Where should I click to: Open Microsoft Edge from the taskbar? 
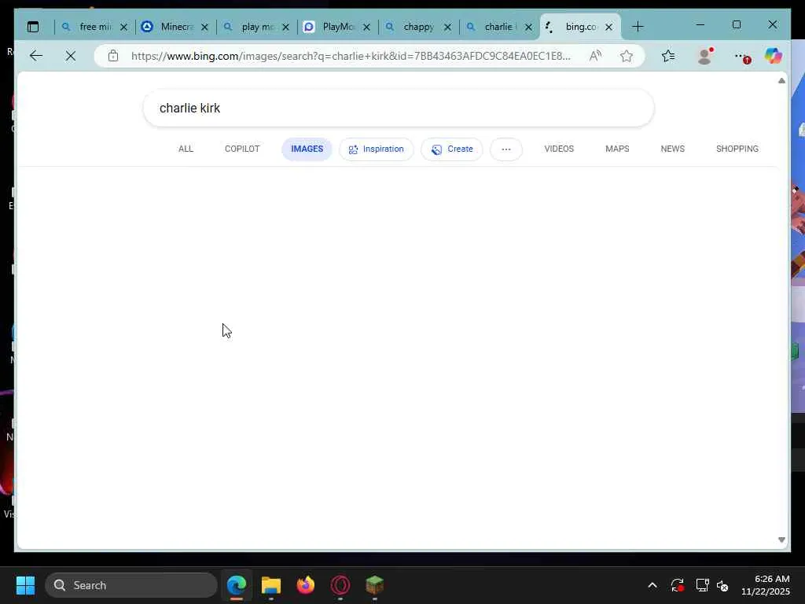point(237,585)
